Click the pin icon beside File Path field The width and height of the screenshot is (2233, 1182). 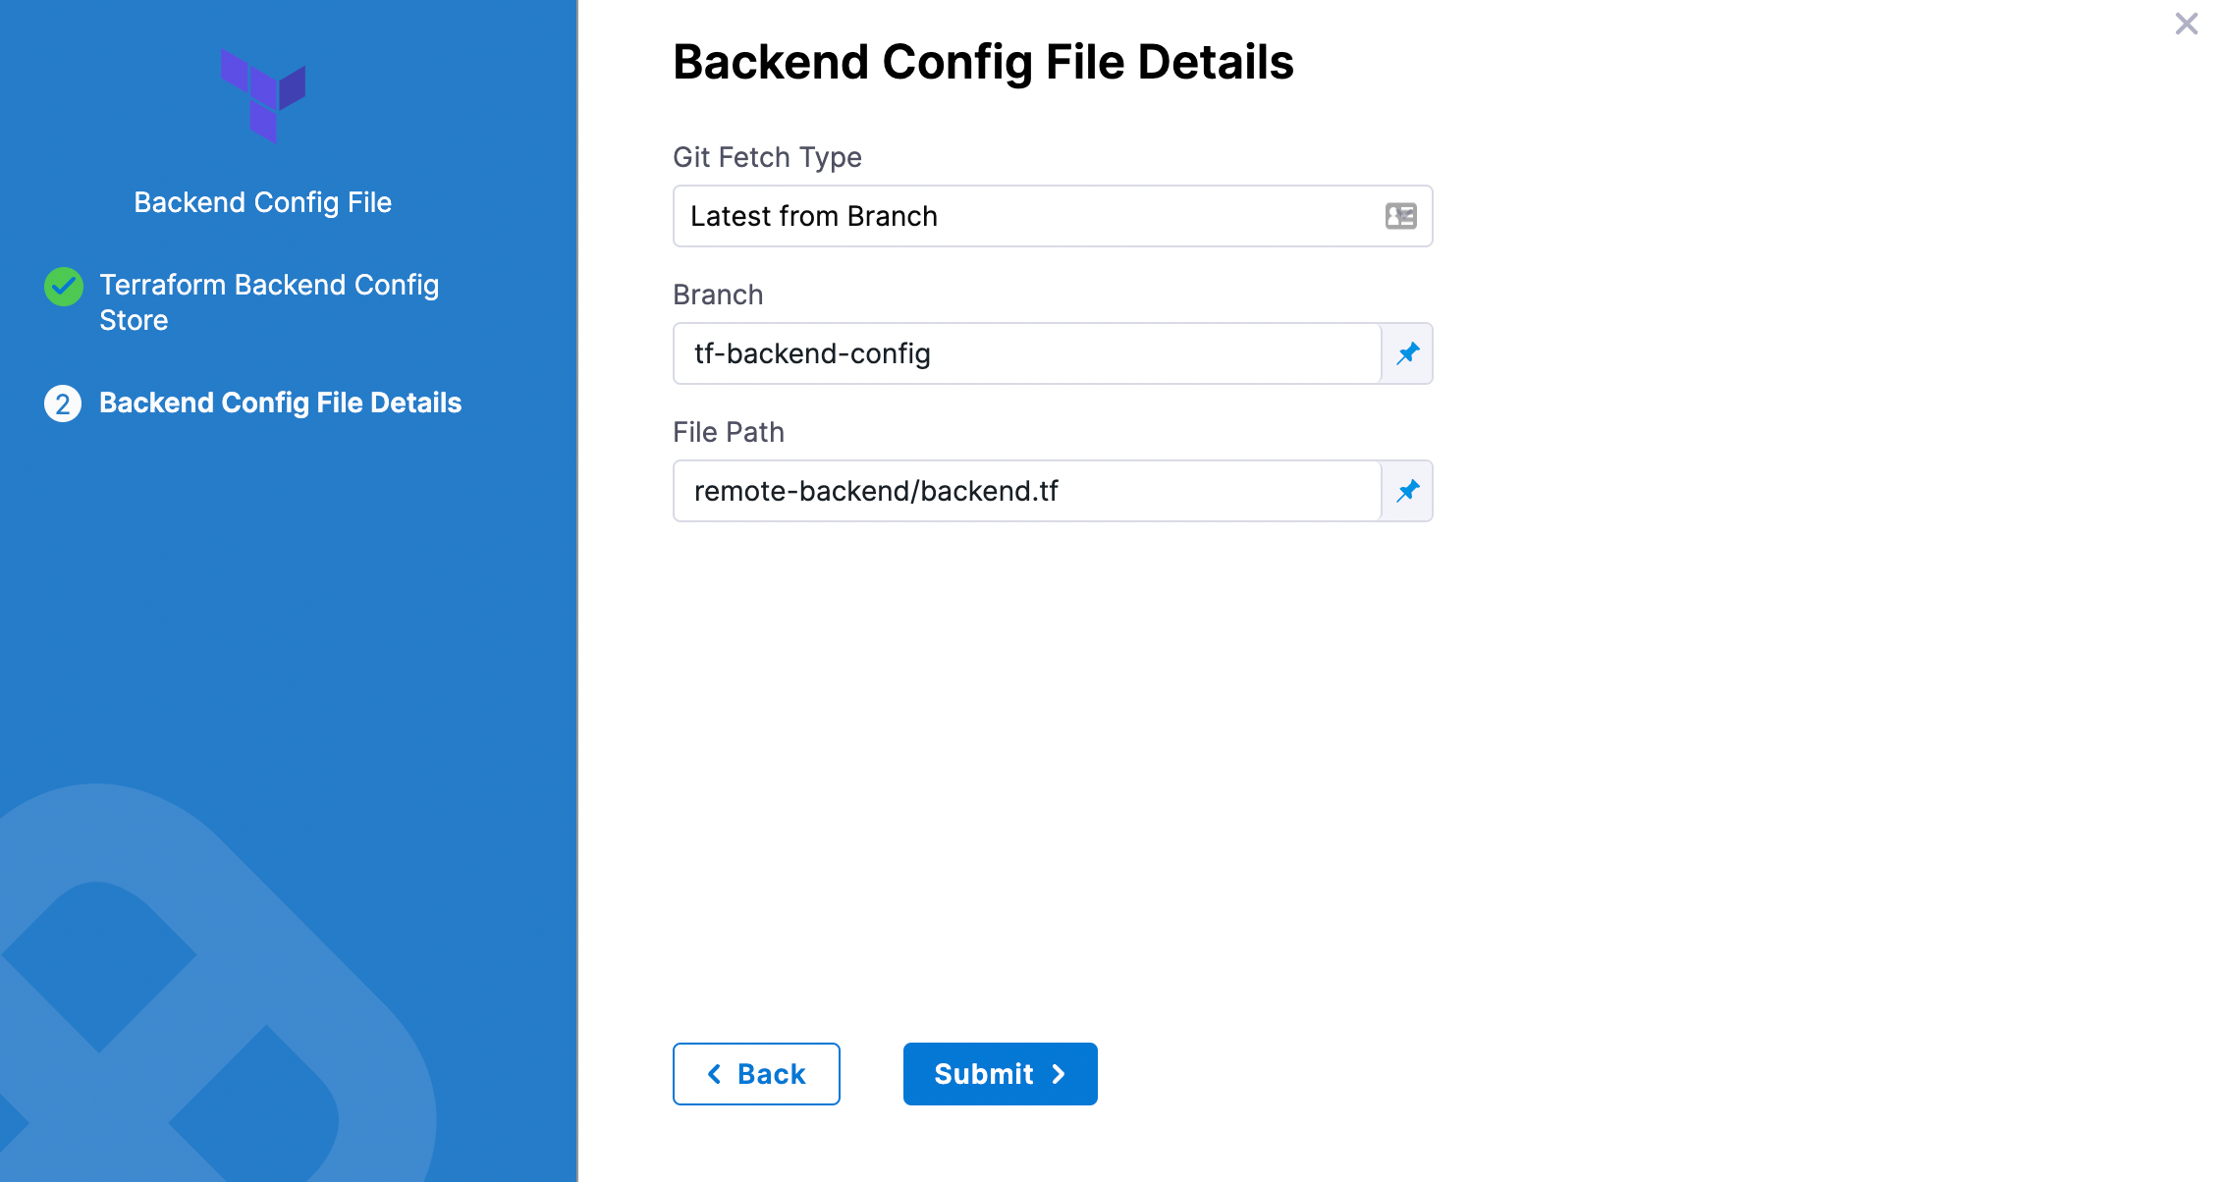pyautogui.click(x=1407, y=491)
